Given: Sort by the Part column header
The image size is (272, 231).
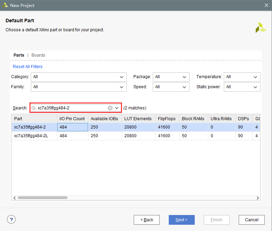Looking at the screenshot, I should (x=34, y=119).
